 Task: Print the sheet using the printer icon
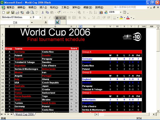pyautogui.click(x=28, y=12)
